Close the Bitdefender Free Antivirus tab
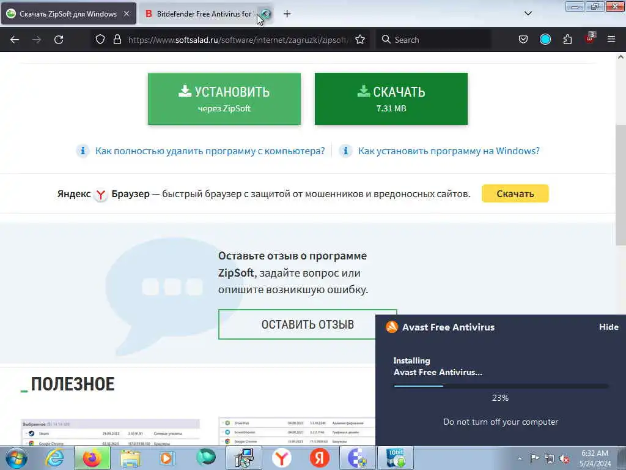626x470 pixels. [266, 14]
